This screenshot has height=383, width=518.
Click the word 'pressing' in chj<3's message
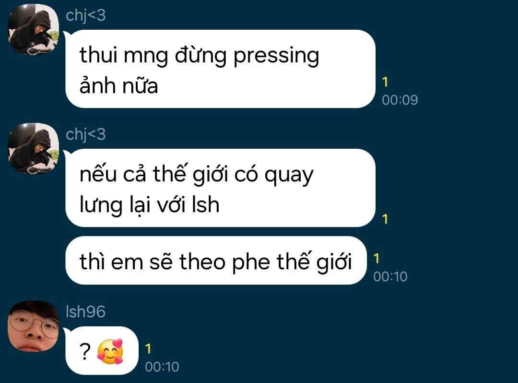click(x=276, y=56)
